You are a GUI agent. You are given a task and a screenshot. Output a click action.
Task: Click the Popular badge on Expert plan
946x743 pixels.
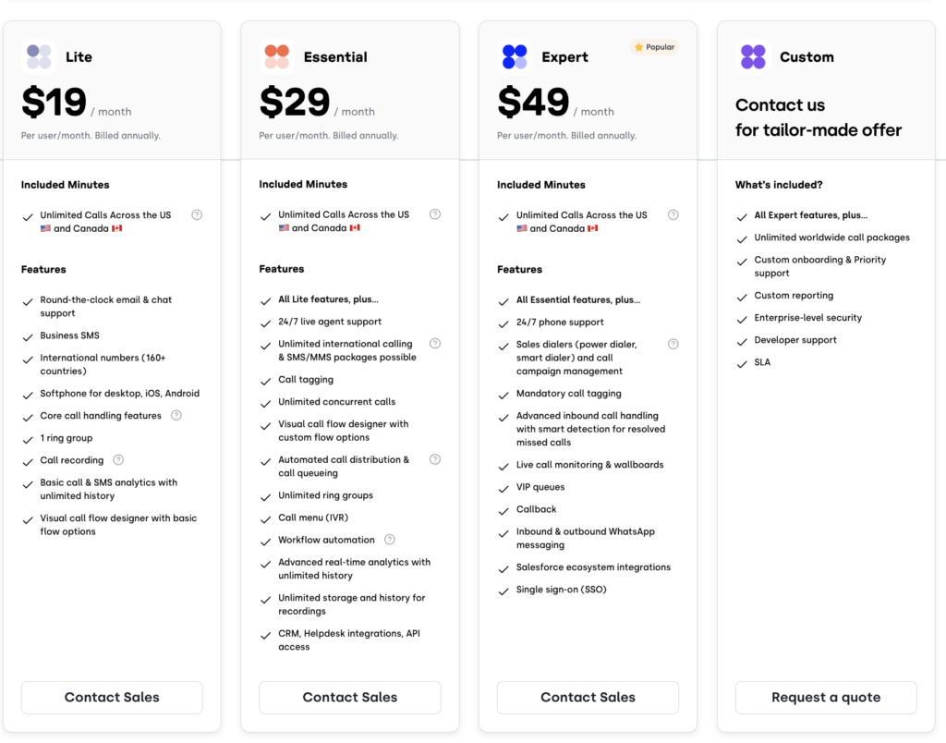(x=654, y=47)
